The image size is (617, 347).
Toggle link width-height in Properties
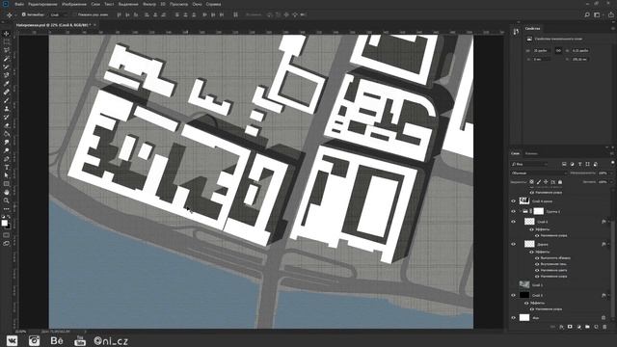click(x=558, y=51)
